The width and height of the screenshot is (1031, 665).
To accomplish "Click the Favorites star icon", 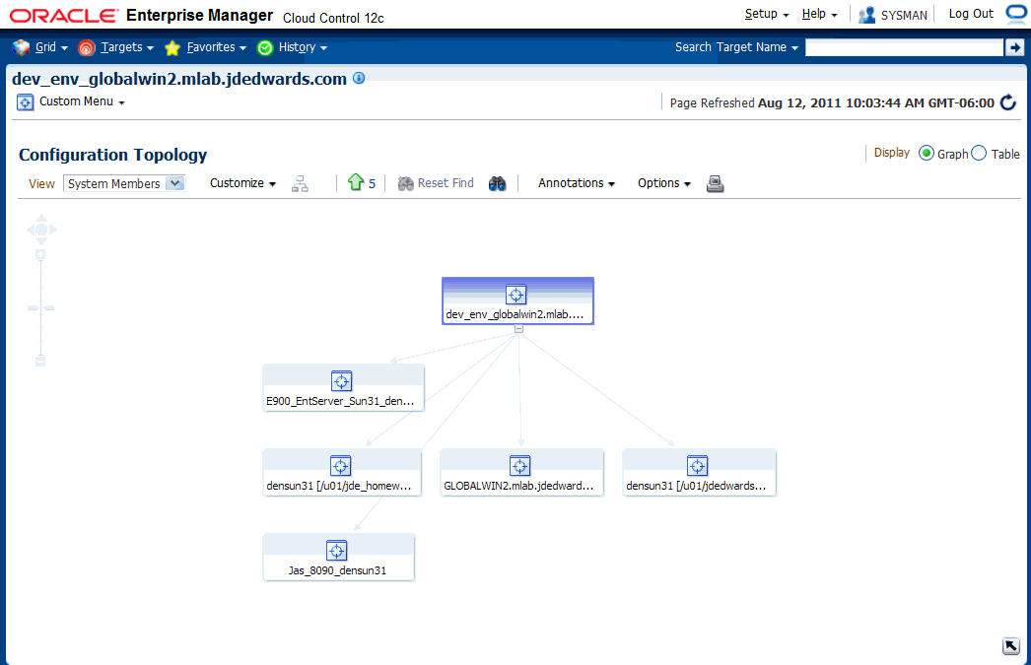I will pos(172,47).
